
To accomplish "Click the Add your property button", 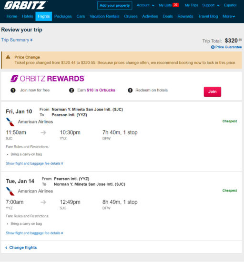I will 115,6.
